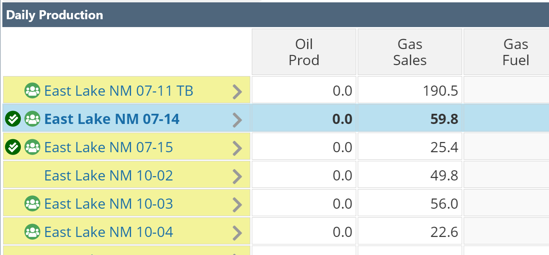
Task: Click the group icon beside East Lake NM 07-11 TB
Action: pyautogui.click(x=32, y=91)
